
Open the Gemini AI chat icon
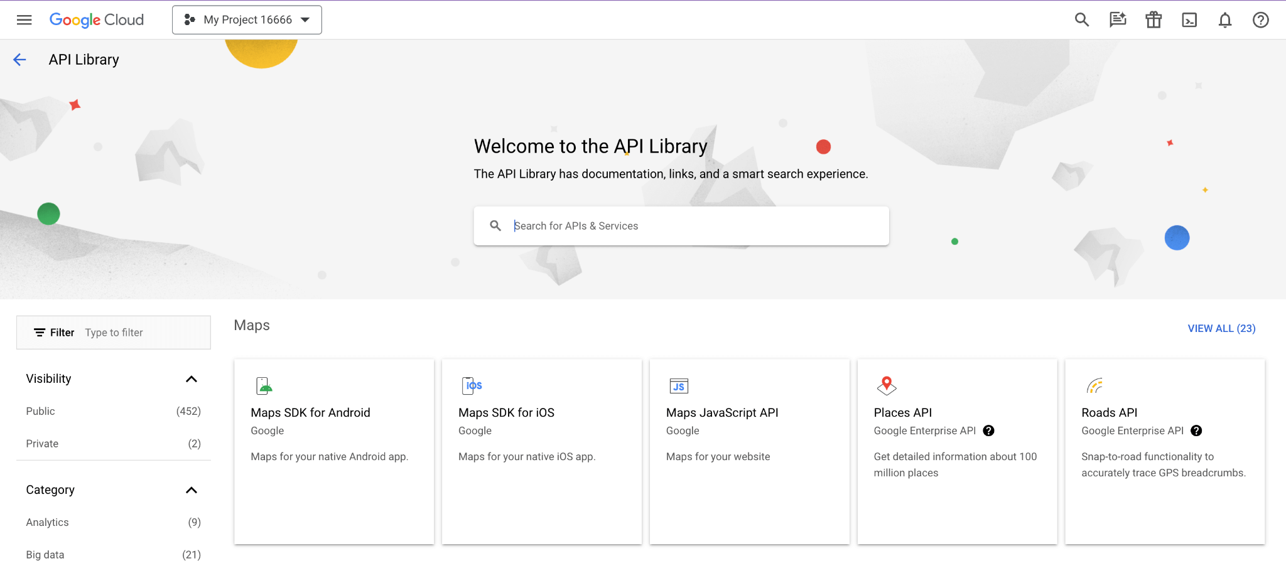pos(1118,20)
